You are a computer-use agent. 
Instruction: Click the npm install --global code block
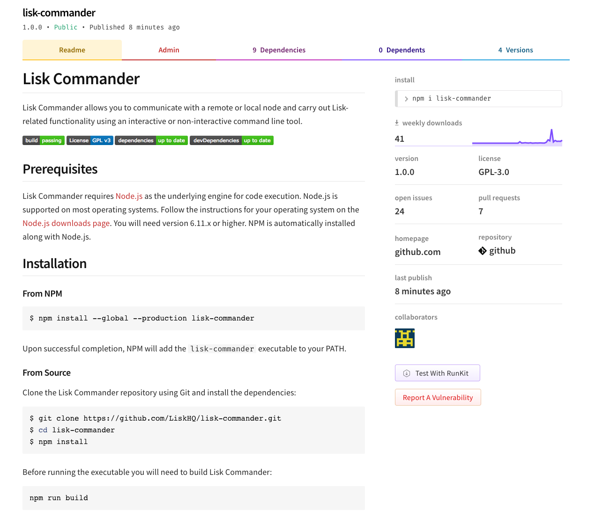[193, 318]
